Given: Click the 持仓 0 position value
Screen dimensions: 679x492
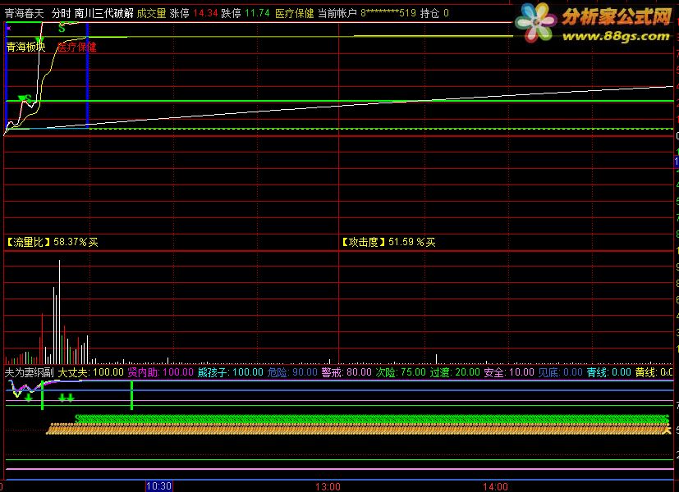Looking at the screenshot, I should click(434, 13).
